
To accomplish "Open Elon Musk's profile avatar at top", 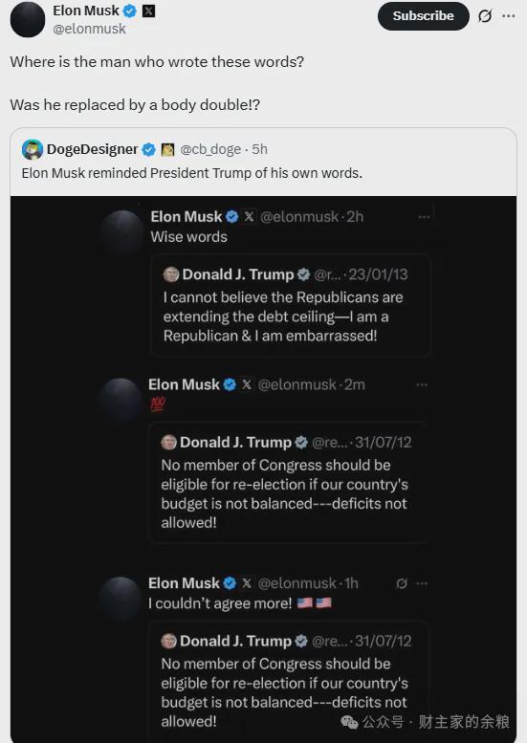I will pyautogui.click(x=28, y=19).
